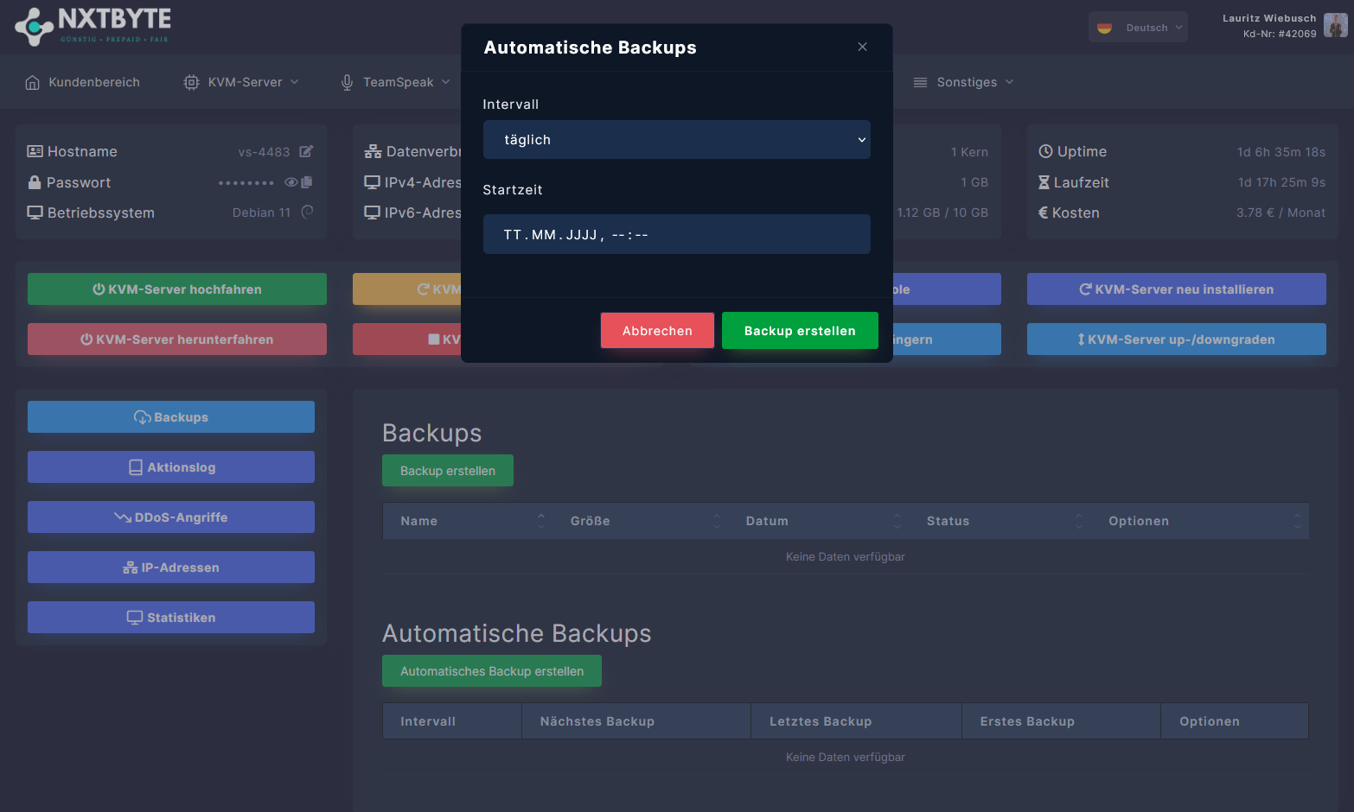Confirm with green Backup erstellen dialog button
The image size is (1354, 812).
(x=800, y=331)
